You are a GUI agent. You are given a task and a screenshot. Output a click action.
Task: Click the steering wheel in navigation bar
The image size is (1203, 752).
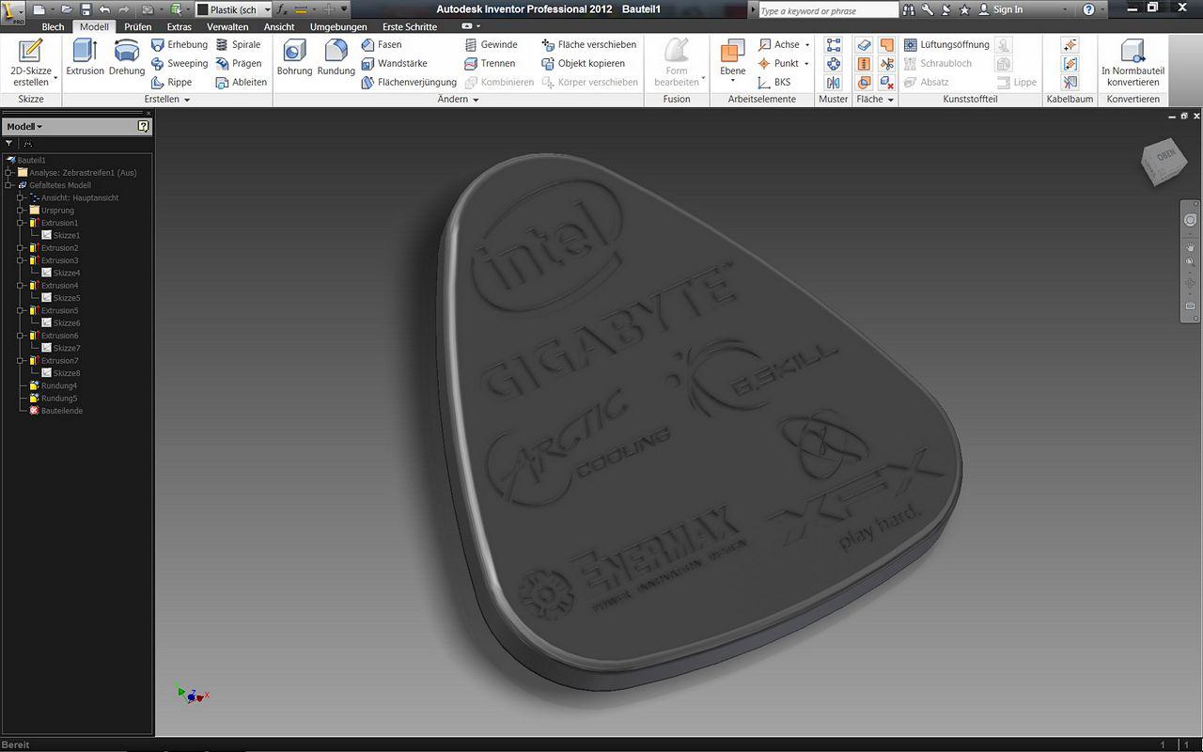coord(1190,220)
